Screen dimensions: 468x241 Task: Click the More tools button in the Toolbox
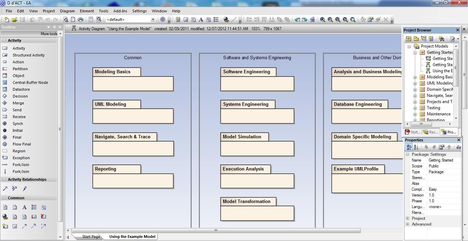coord(49,34)
